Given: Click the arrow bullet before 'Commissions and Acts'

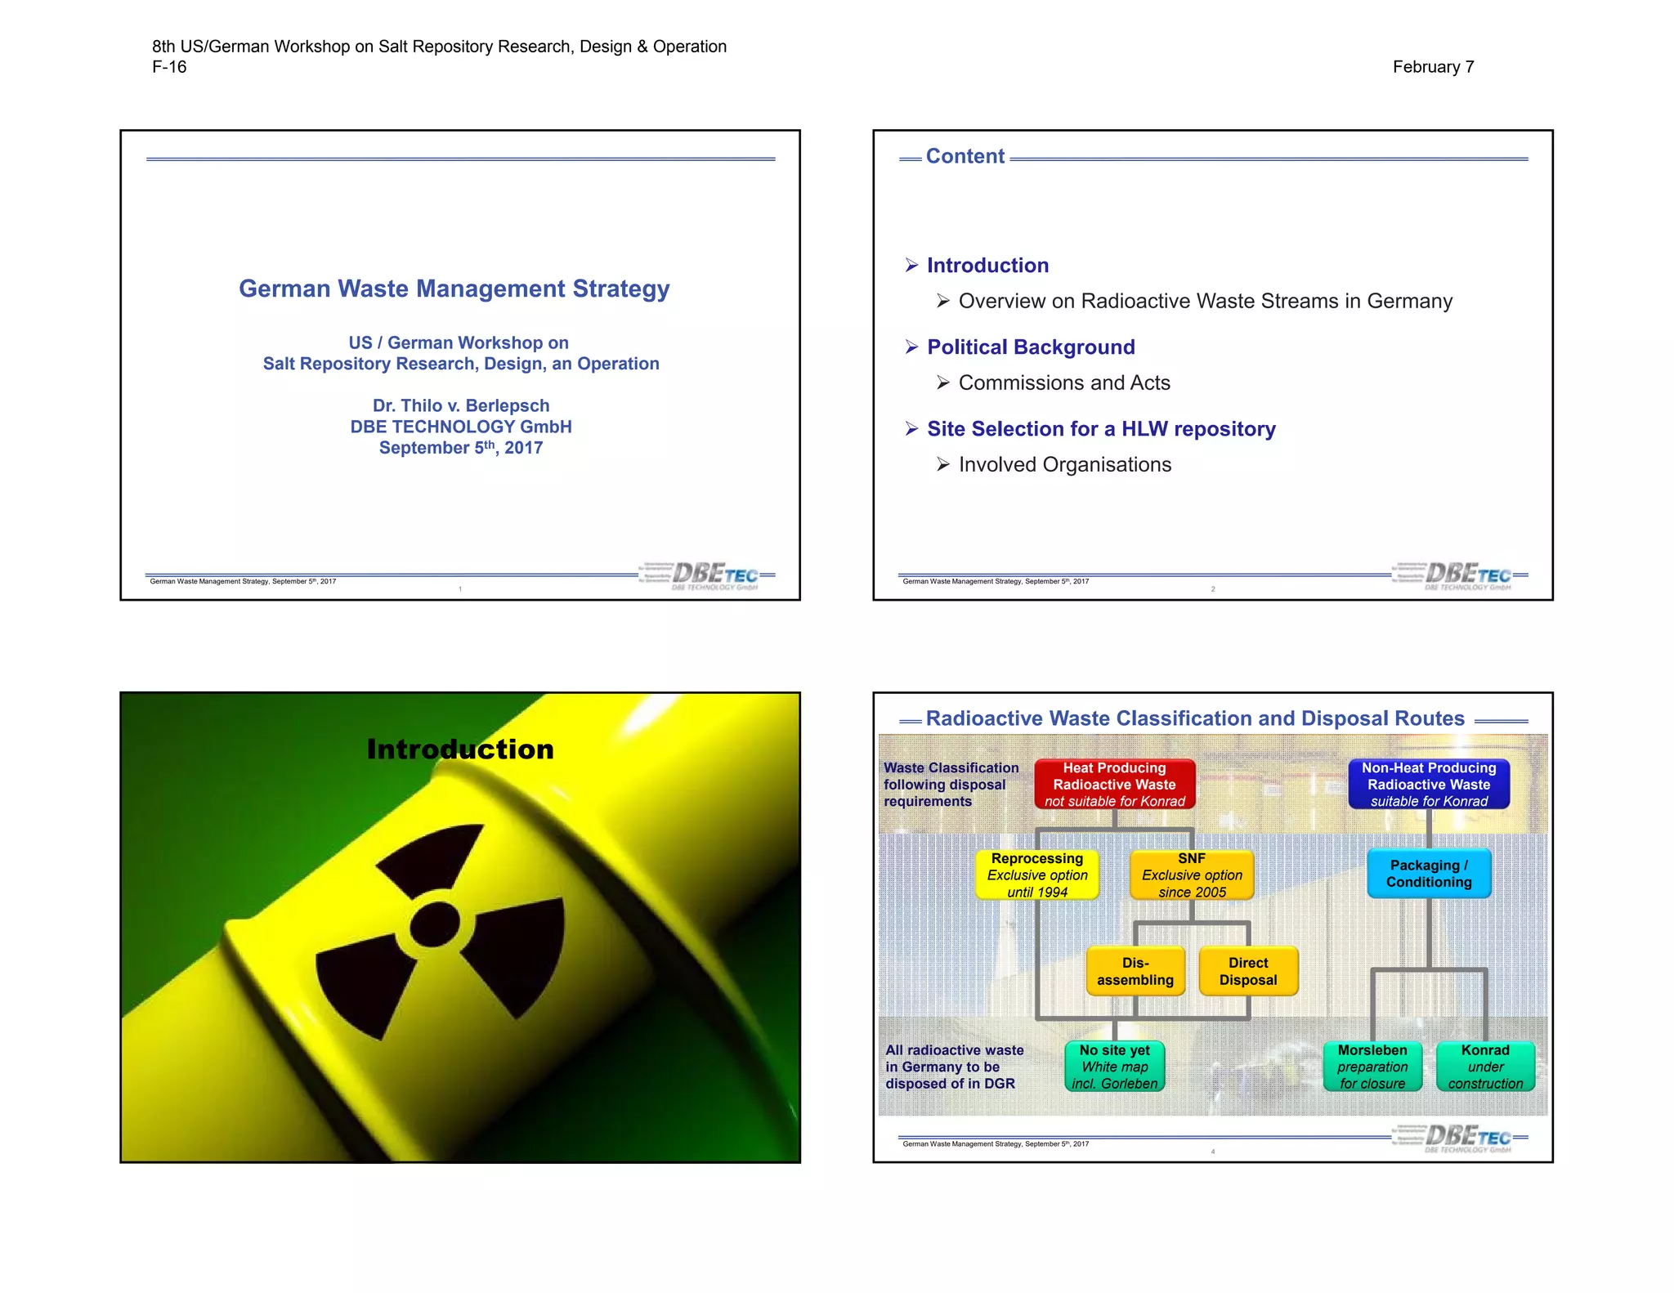Looking at the screenshot, I should pyautogui.click(x=943, y=383).
